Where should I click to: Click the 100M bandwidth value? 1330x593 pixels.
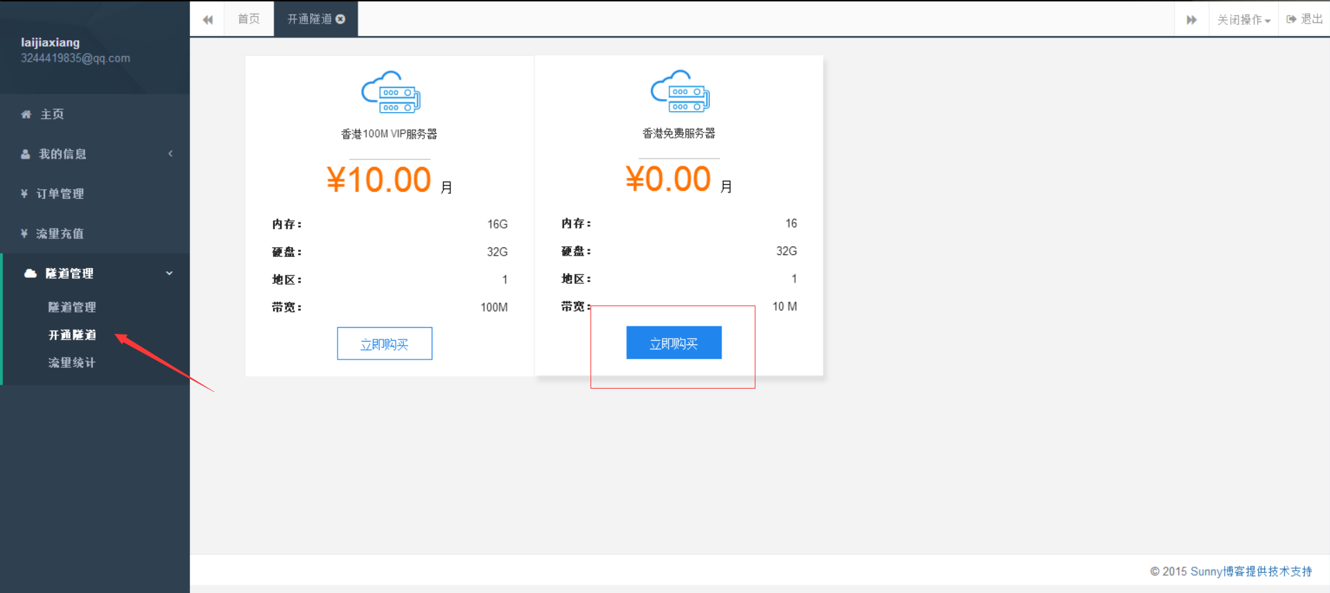494,308
